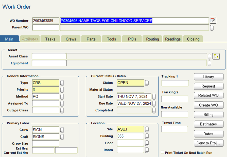This screenshot has width=227, height=157.
Task: Open lookup list for Site field
Action: tap(147, 129)
